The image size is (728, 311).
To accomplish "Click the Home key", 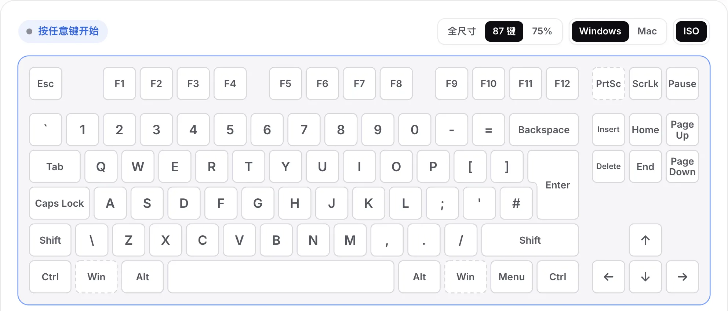I will (645, 130).
